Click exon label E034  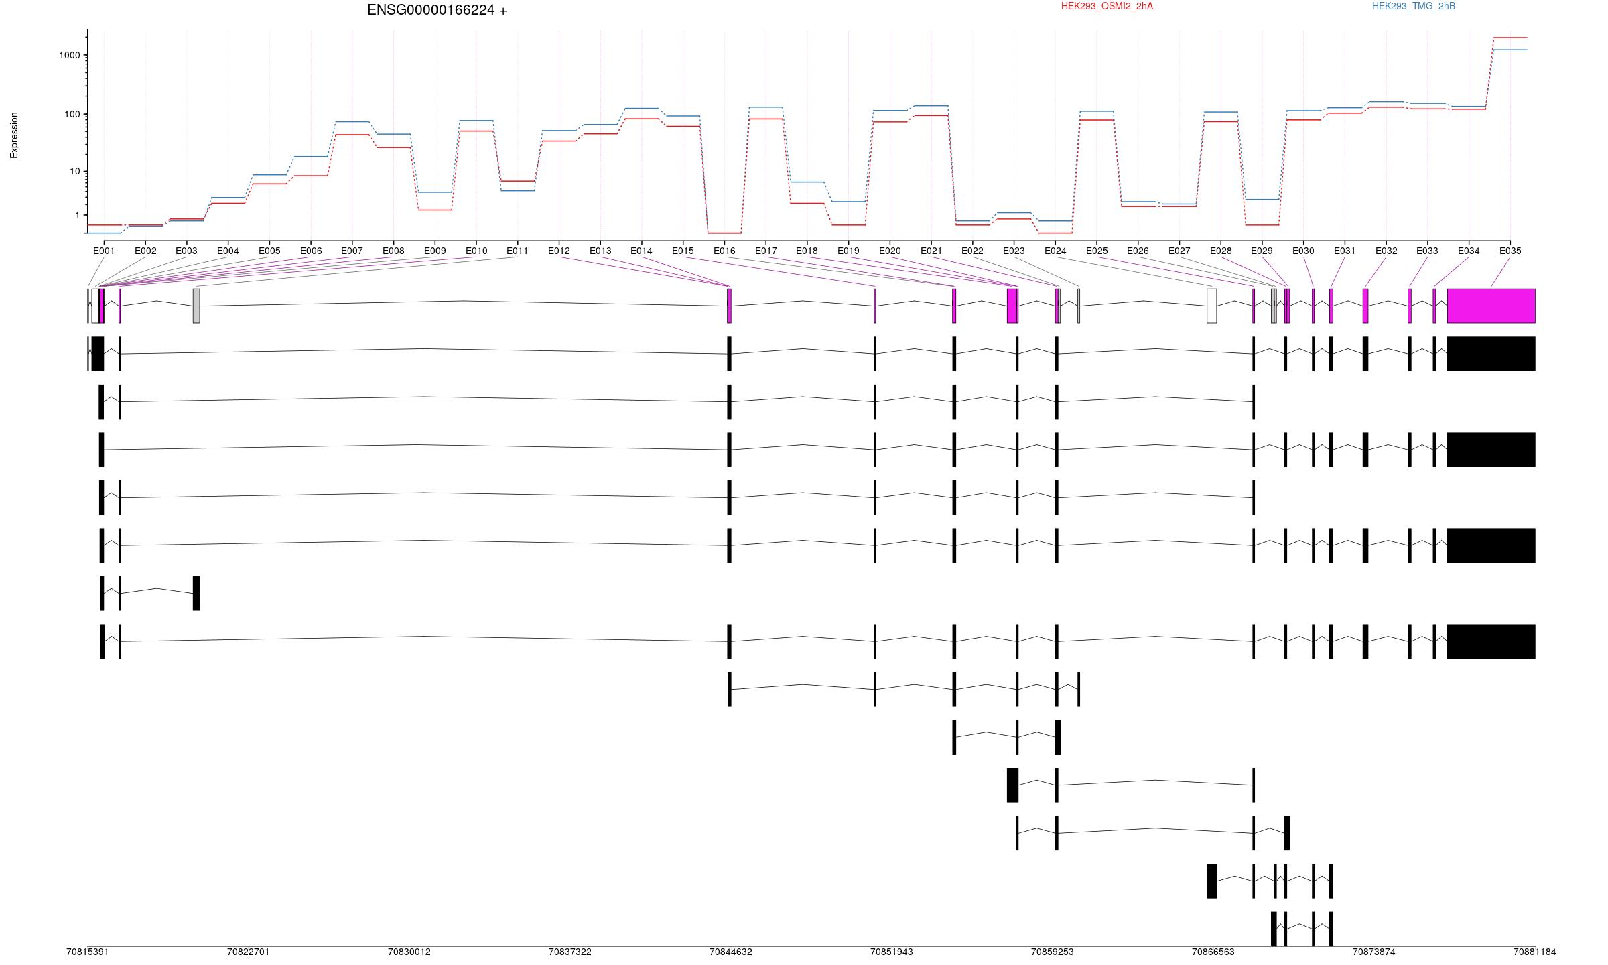(1469, 251)
